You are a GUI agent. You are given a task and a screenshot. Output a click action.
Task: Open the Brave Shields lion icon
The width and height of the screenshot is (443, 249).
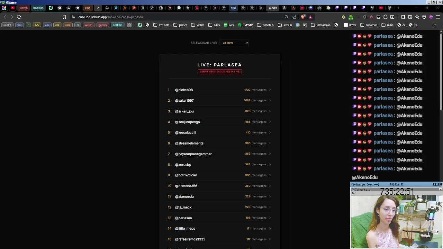pos(303,17)
